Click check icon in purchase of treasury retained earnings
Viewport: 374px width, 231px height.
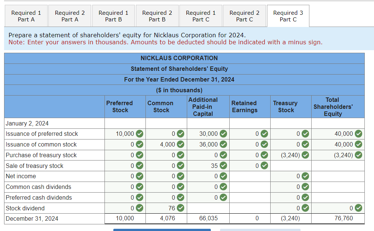[x=264, y=155]
